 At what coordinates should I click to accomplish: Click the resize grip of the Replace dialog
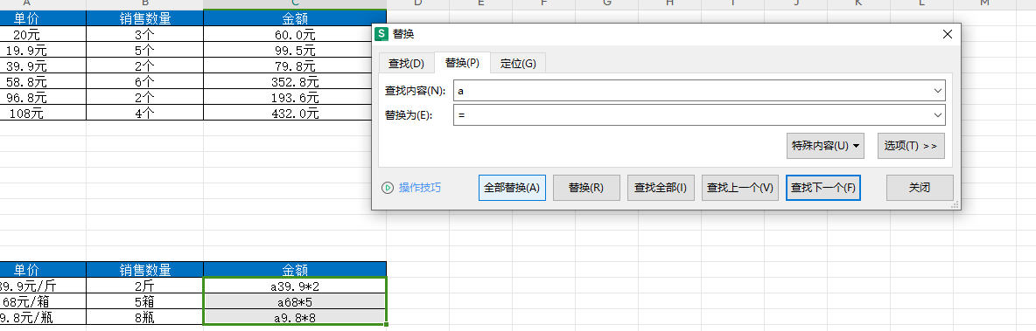(955, 204)
